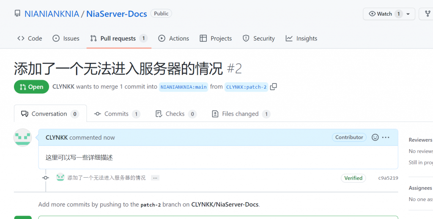
Task: Open commit hash c9a5219
Action: (388, 178)
